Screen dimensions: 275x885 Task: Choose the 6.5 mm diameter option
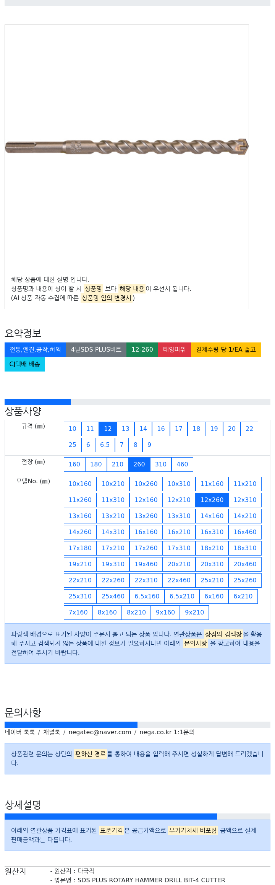click(105, 445)
